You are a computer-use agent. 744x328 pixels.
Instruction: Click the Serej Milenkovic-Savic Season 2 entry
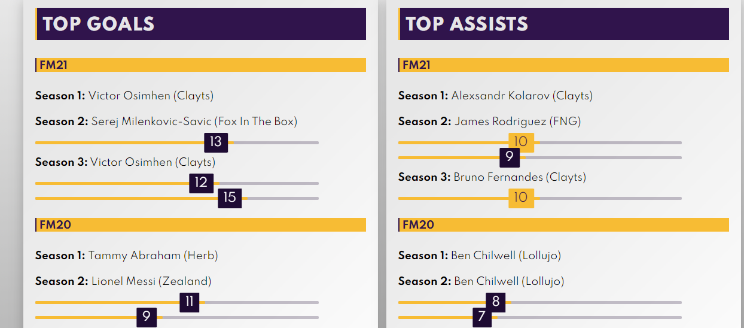166,122
